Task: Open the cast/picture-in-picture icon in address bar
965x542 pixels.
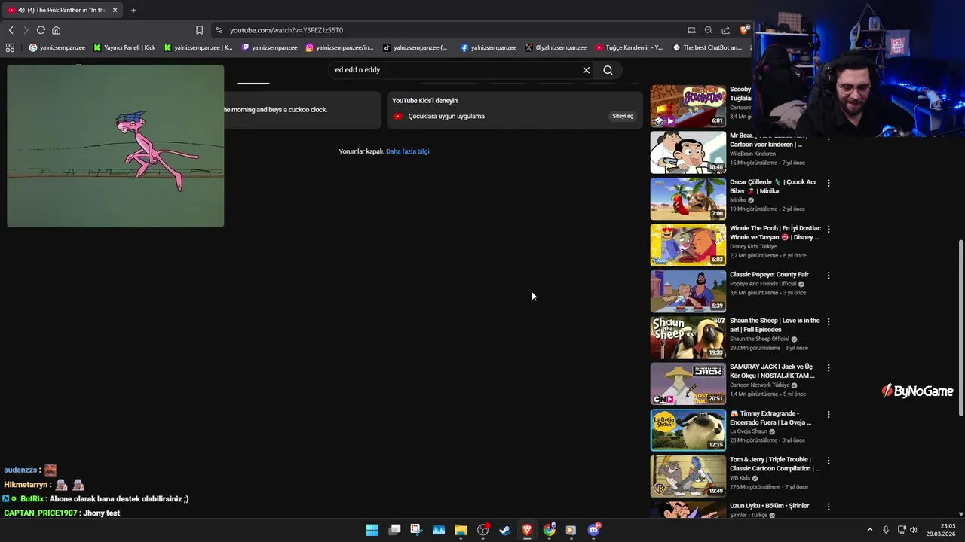Action: pyautogui.click(x=691, y=30)
